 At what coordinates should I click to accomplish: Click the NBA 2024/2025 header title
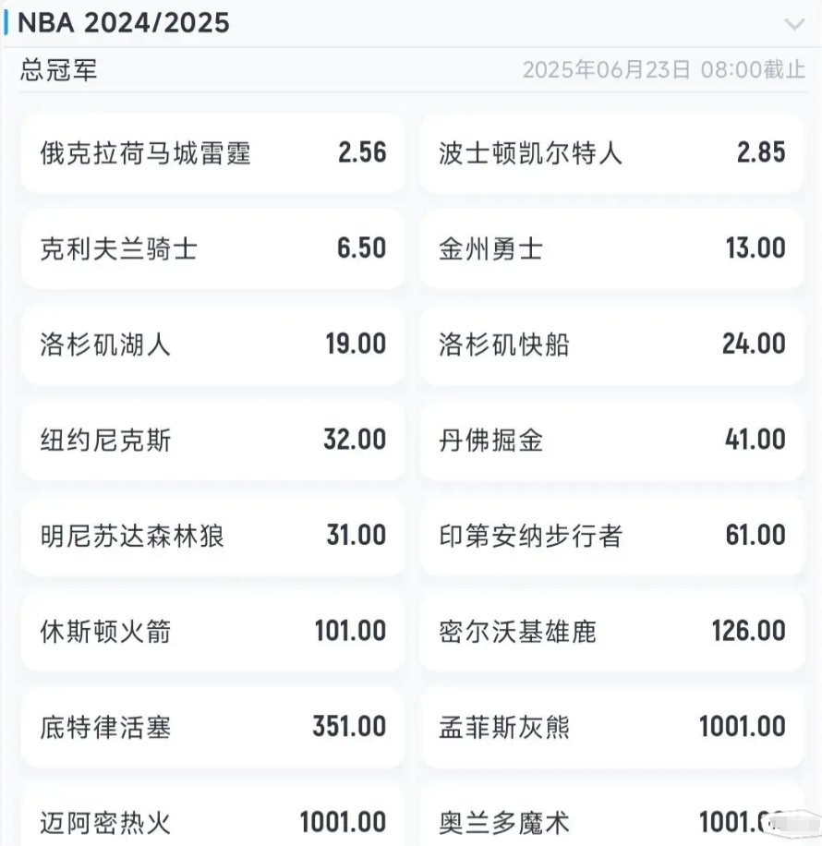click(x=124, y=23)
